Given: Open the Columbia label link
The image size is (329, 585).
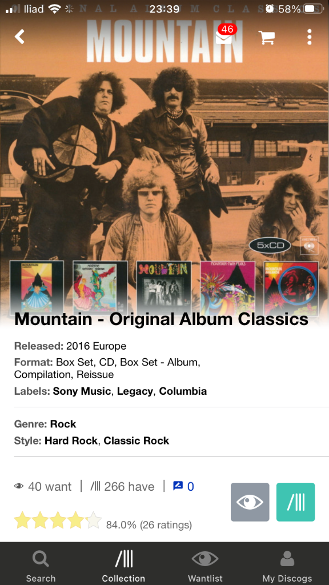Looking at the screenshot, I should point(183,391).
